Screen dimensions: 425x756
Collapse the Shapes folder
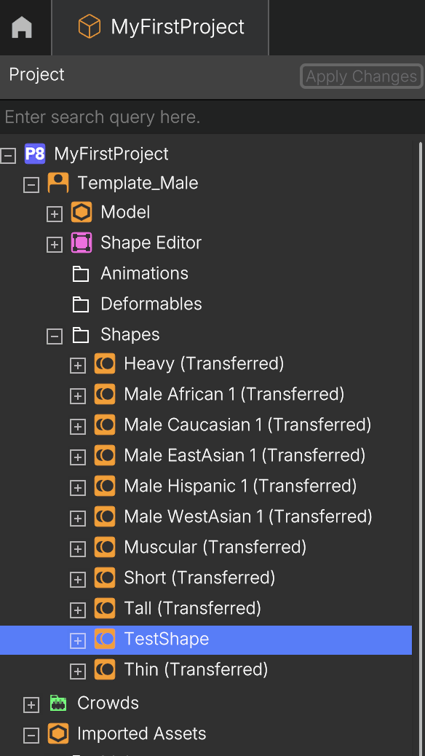pos(55,336)
